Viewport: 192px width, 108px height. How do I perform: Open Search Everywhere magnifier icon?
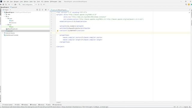tap(186, 4)
